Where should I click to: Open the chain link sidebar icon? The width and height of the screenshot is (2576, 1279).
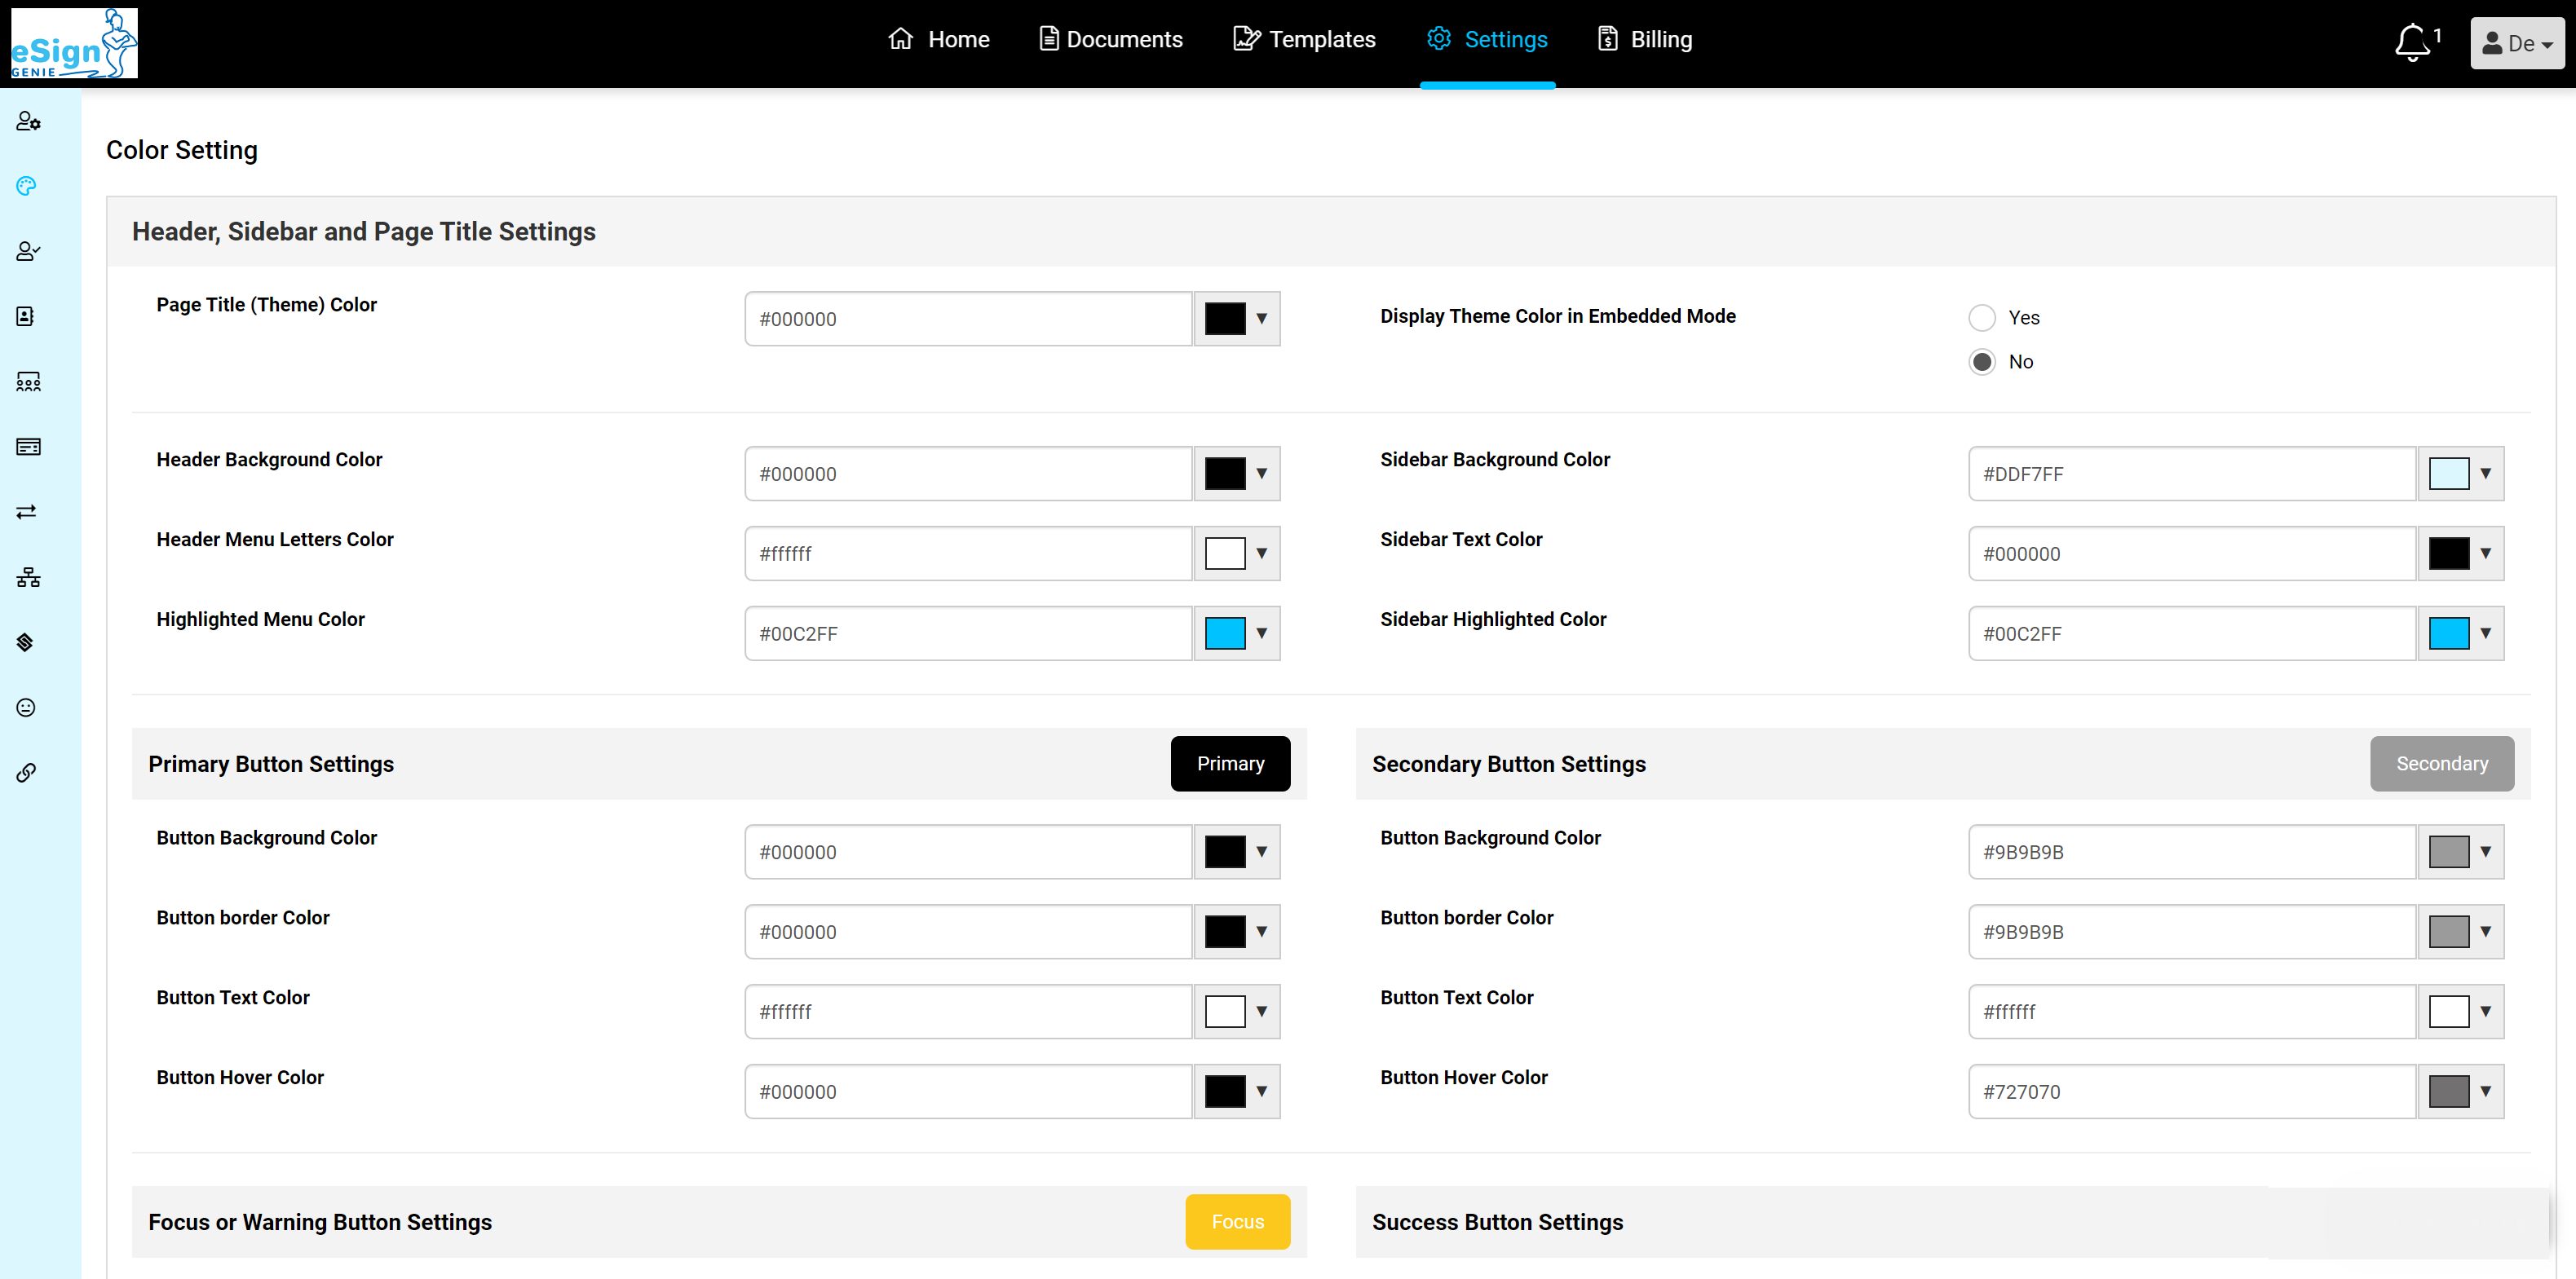pyautogui.click(x=26, y=773)
